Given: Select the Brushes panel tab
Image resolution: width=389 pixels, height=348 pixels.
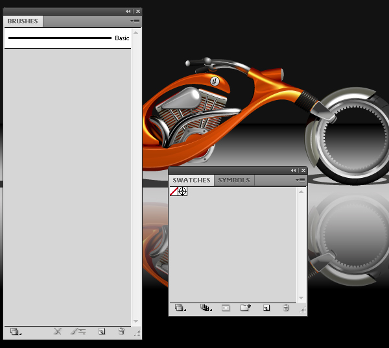Looking at the screenshot, I should pos(23,21).
